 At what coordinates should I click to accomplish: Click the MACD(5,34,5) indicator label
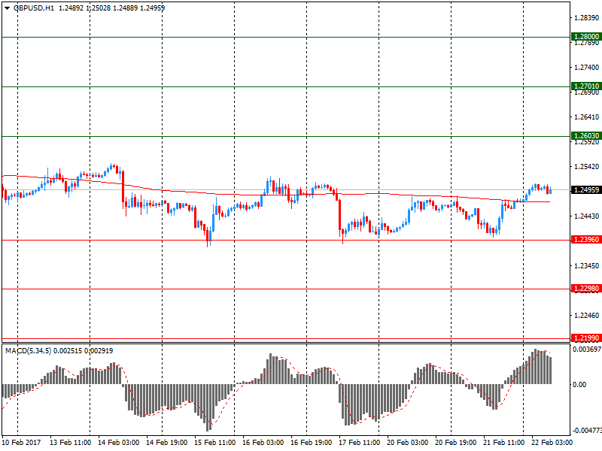click(x=28, y=350)
